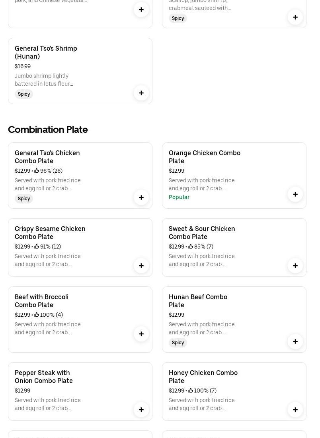Add Orange Chicken Combo Plate to order

295,194
